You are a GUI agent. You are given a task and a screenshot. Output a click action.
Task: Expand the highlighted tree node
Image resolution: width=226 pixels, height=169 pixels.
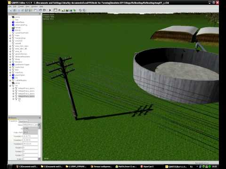(x=13, y=96)
